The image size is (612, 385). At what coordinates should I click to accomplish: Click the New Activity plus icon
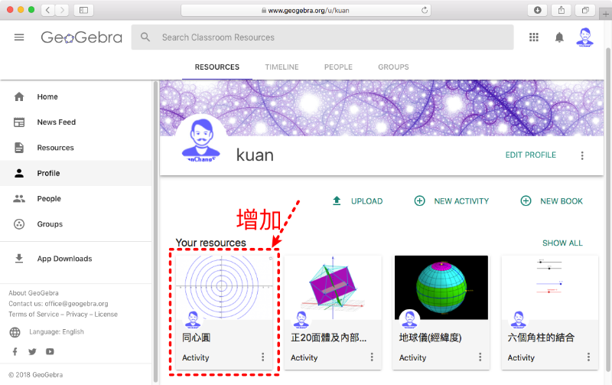419,201
